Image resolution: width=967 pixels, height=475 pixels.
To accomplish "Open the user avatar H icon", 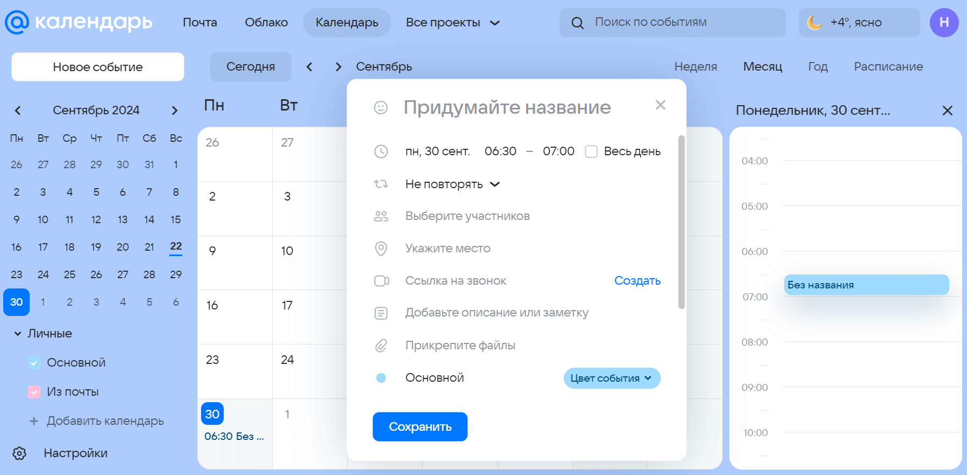I will (944, 23).
